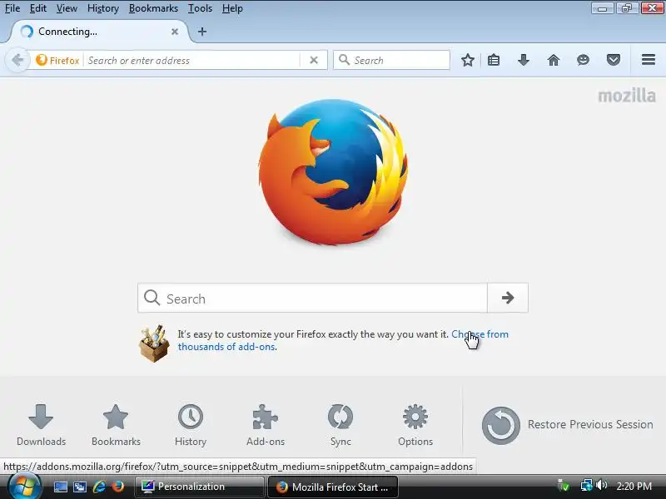Open Firefox Hello chat icon
The width and height of the screenshot is (666, 499).
click(583, 60)
